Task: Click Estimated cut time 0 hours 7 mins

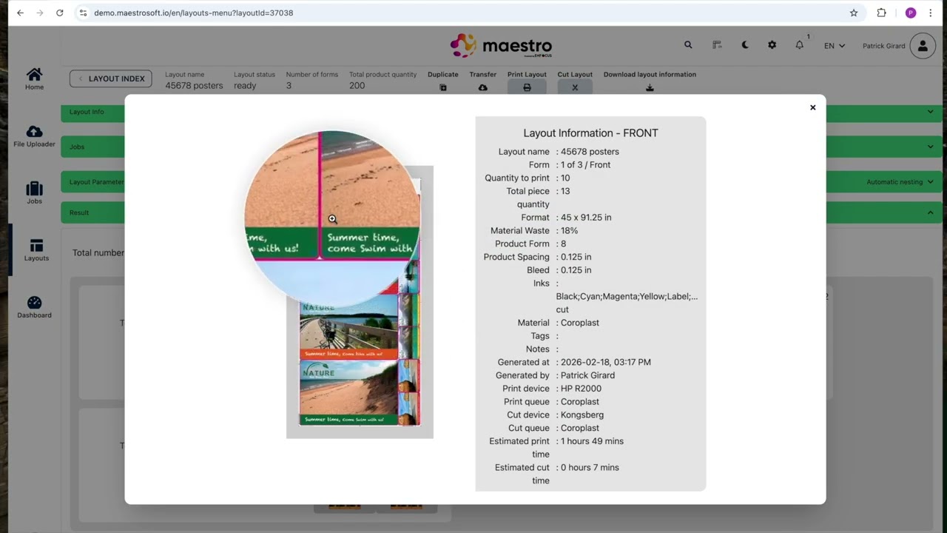Action: (x=590, y=468)
